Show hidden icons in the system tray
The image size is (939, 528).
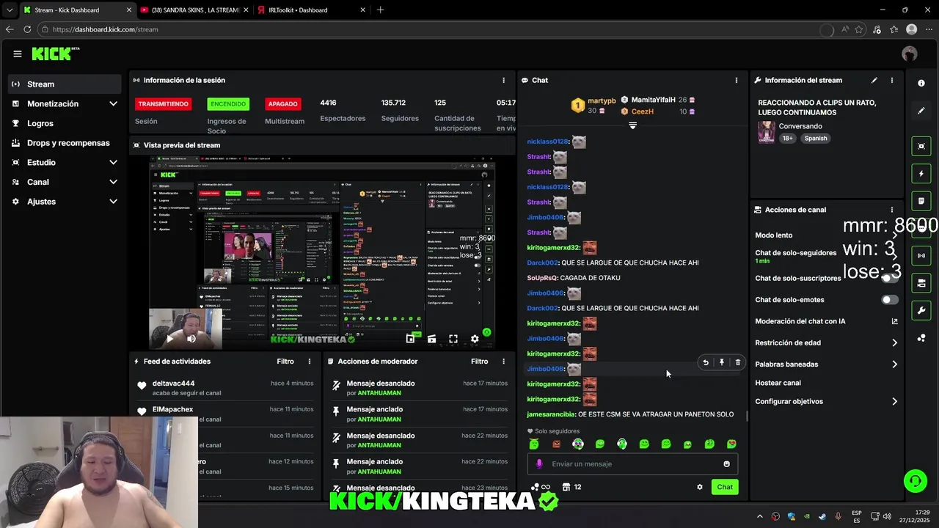(x=759, y=516)
